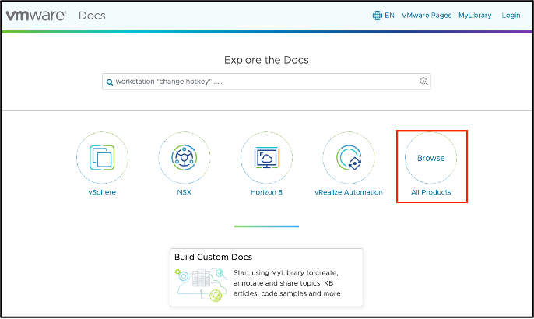Click the Build Custom Docs illustration
Image resolution: width=534 pixels, height=319 pixels.
202,285
